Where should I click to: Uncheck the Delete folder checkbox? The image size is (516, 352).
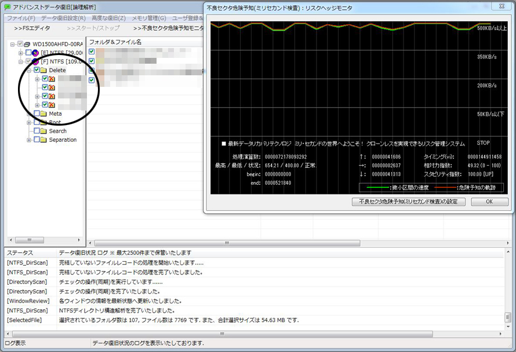click(37, 70)
